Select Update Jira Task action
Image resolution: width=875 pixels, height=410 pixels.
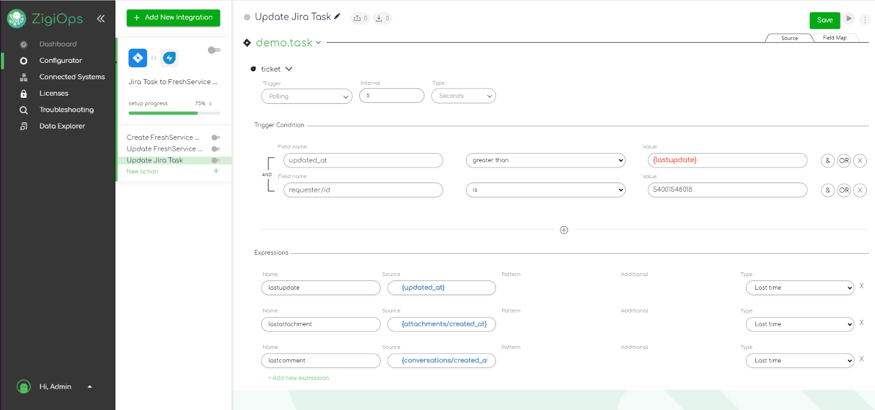coord(155,160)
